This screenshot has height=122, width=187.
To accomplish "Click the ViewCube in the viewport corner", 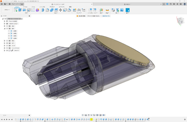I will (179, 21).
